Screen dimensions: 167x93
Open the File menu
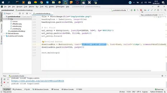(x=5, y=7)
